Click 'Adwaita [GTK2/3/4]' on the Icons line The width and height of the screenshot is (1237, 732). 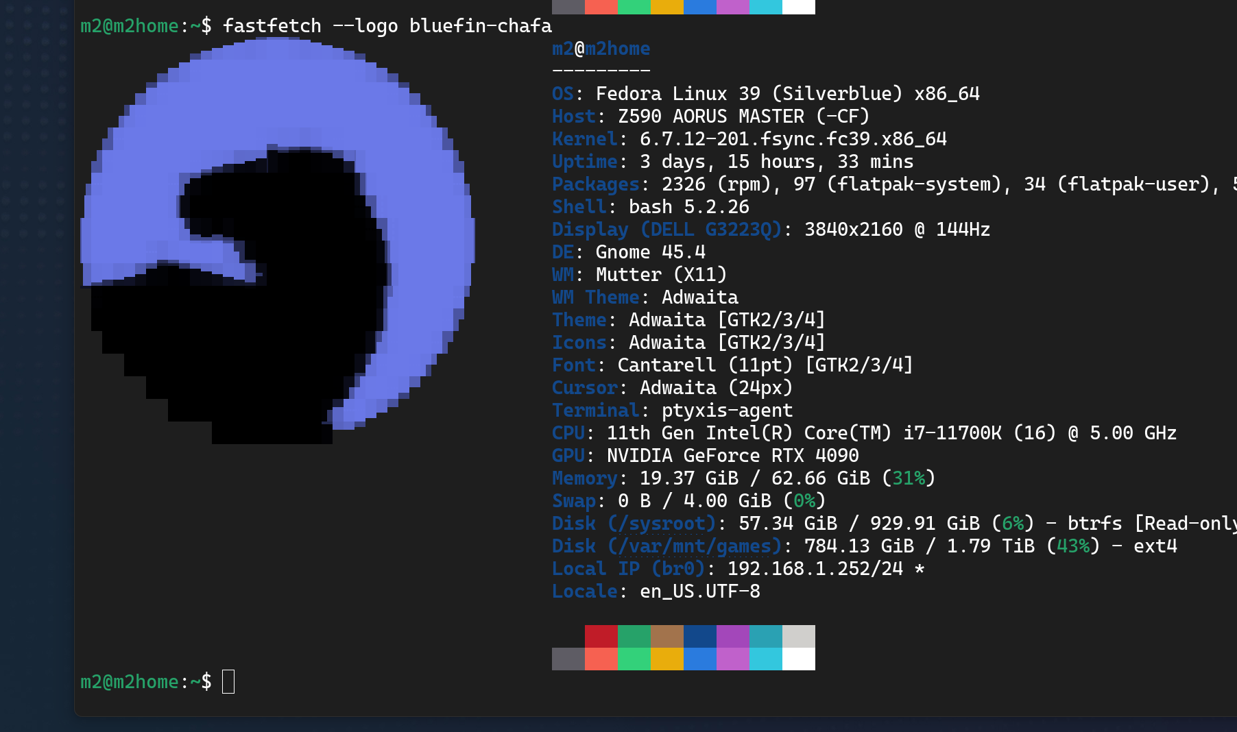[x=728, y=343]
